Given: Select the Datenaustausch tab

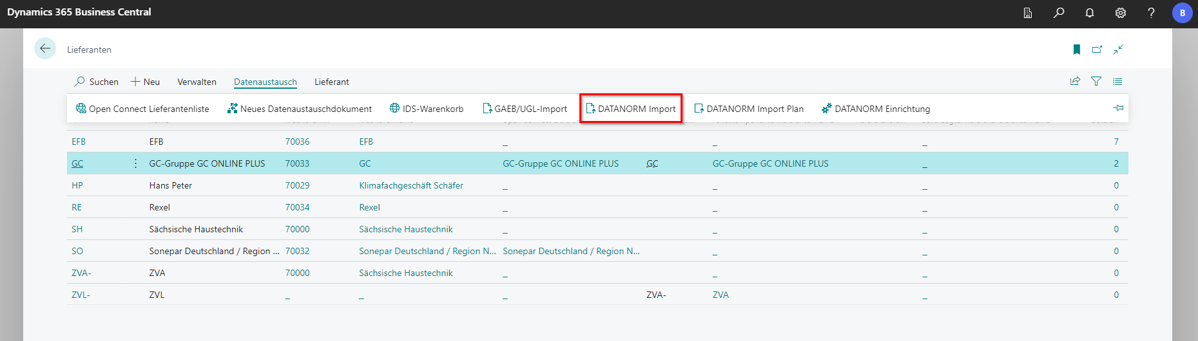Looking at the screenshot, I should 265,82.
